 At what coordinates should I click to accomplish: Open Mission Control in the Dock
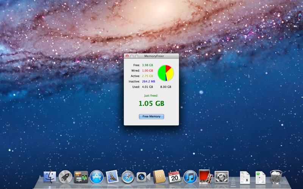(x=81, y=177)
